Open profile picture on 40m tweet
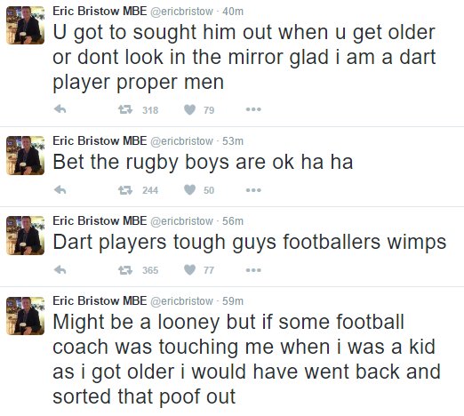The image size is (464, 416). tap(26, 25)
